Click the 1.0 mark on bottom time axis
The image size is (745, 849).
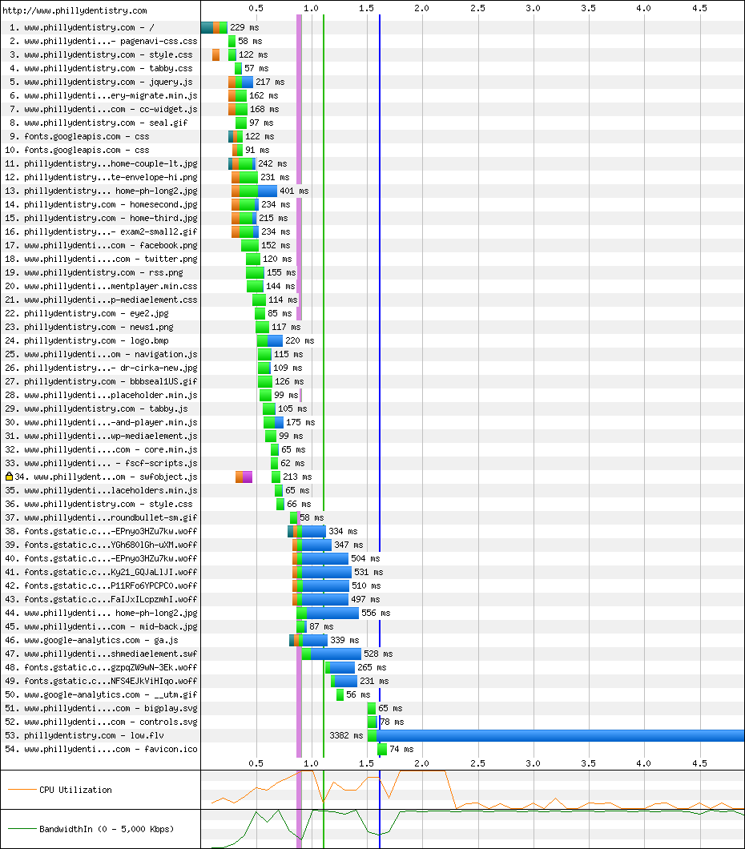coord(312,763)
